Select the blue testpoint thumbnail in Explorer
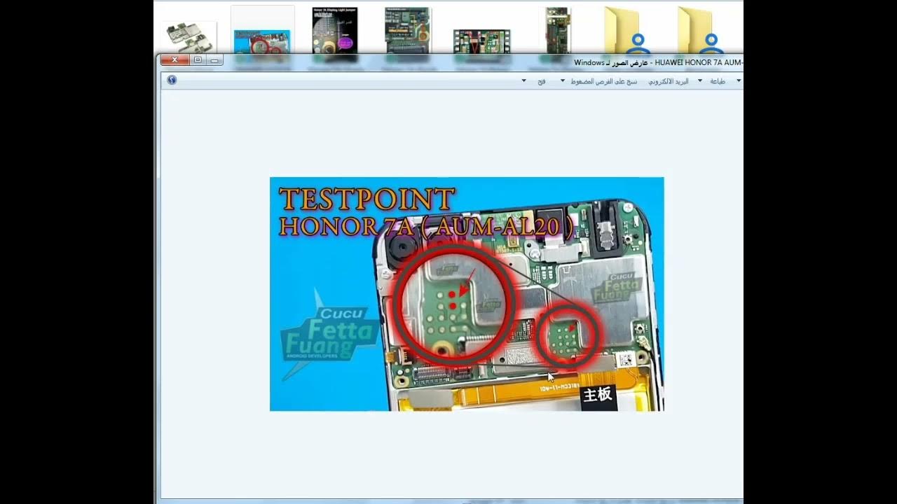The width and height of the screenshot is (897, 504). (x=262, y=41)
